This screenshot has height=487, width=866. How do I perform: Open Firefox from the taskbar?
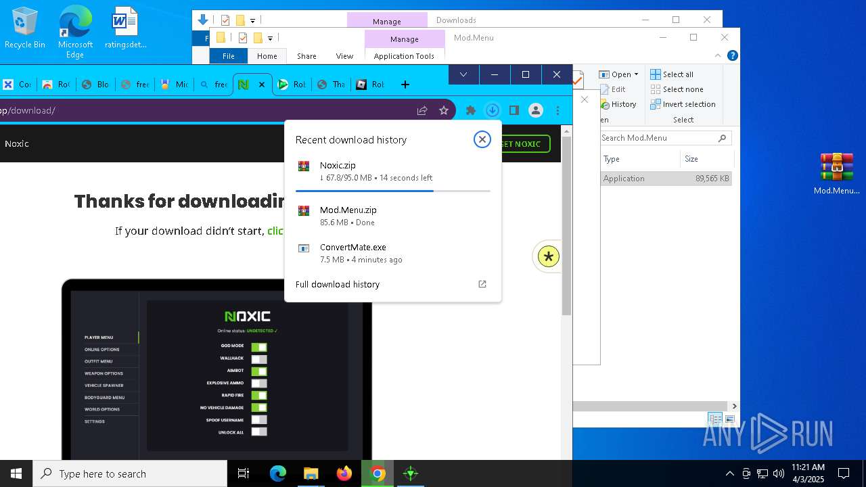click(344, 473)
